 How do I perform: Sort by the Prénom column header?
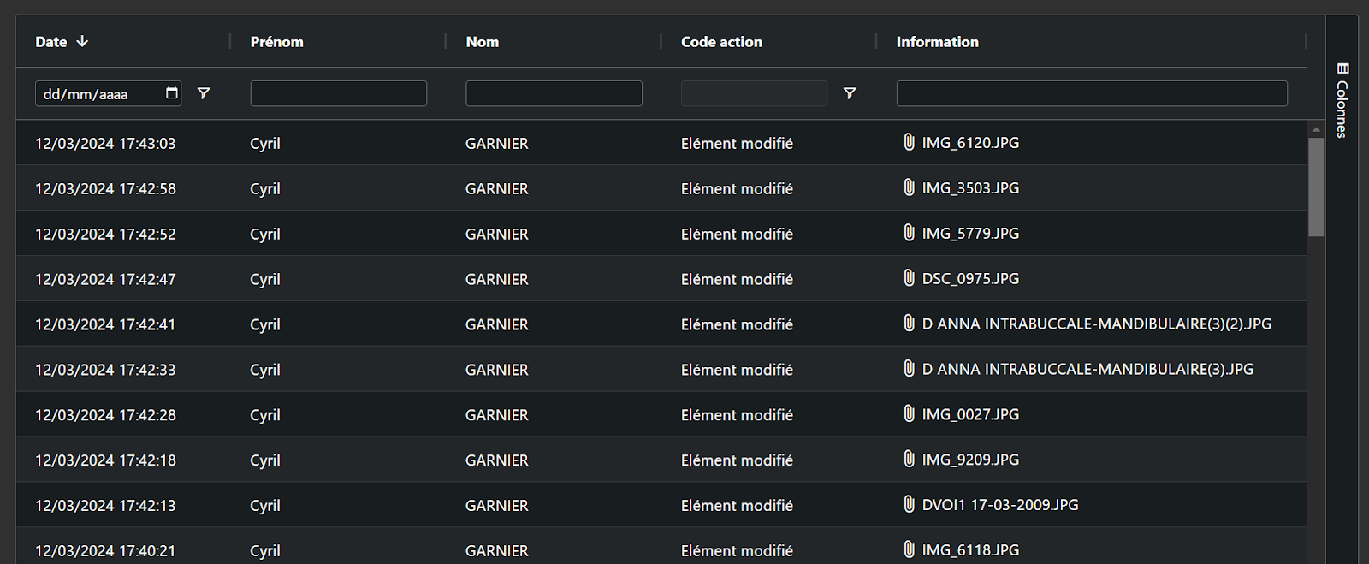pos(276,42)
